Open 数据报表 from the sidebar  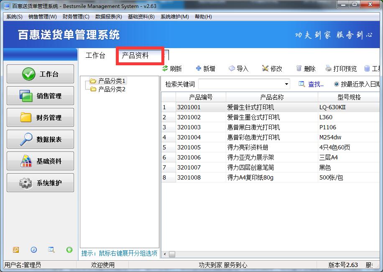[41, 139]
